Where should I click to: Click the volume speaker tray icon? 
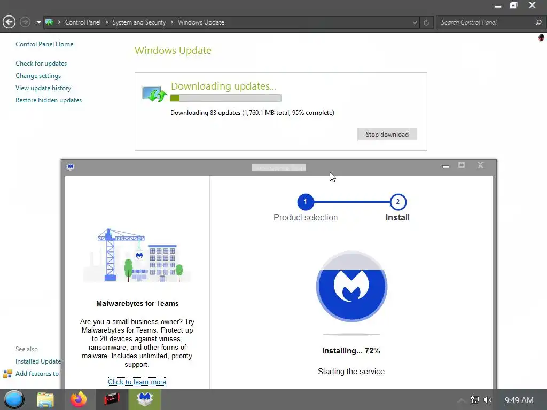[x=488, y=400]
